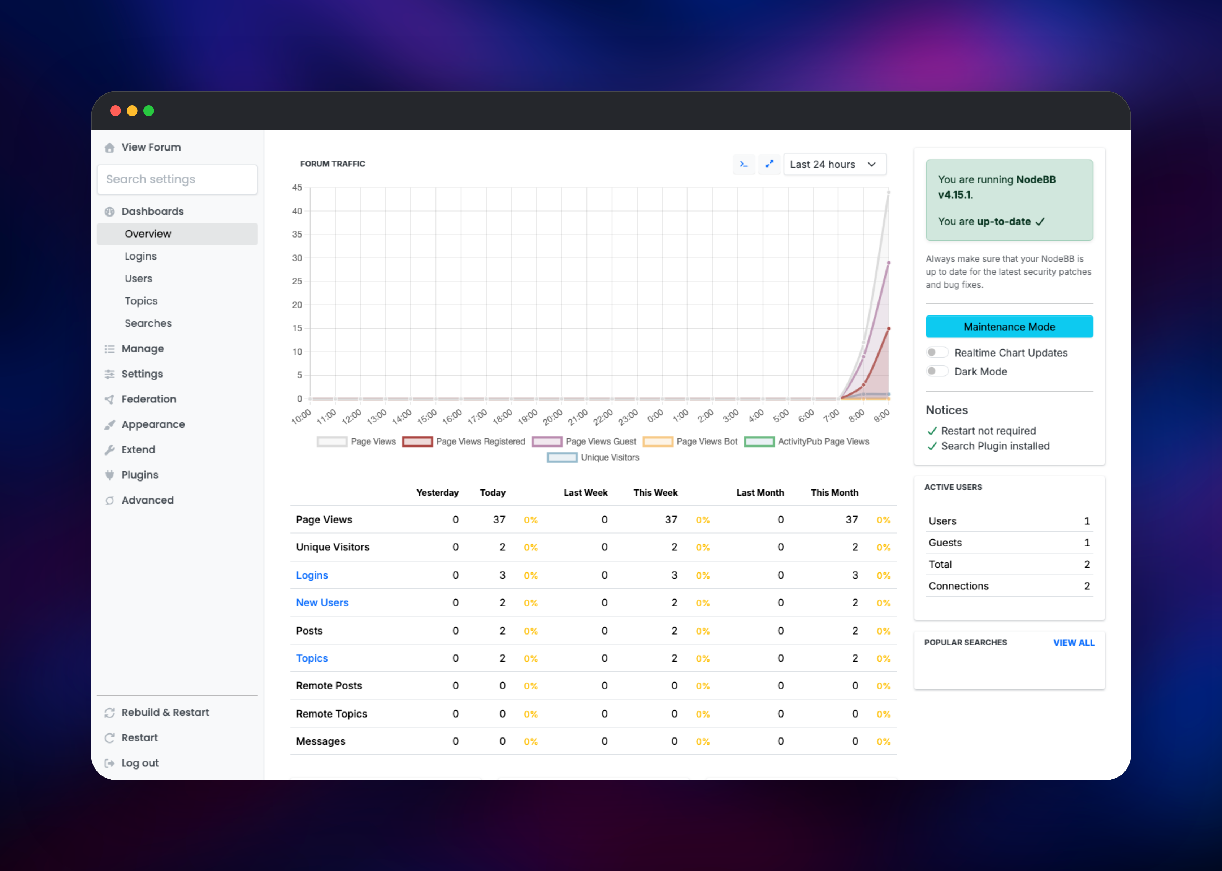Click the Page Views Guest point at 9:00
Image resolution: width=1222 pixels, height=871 pixels.
point(888,263)
